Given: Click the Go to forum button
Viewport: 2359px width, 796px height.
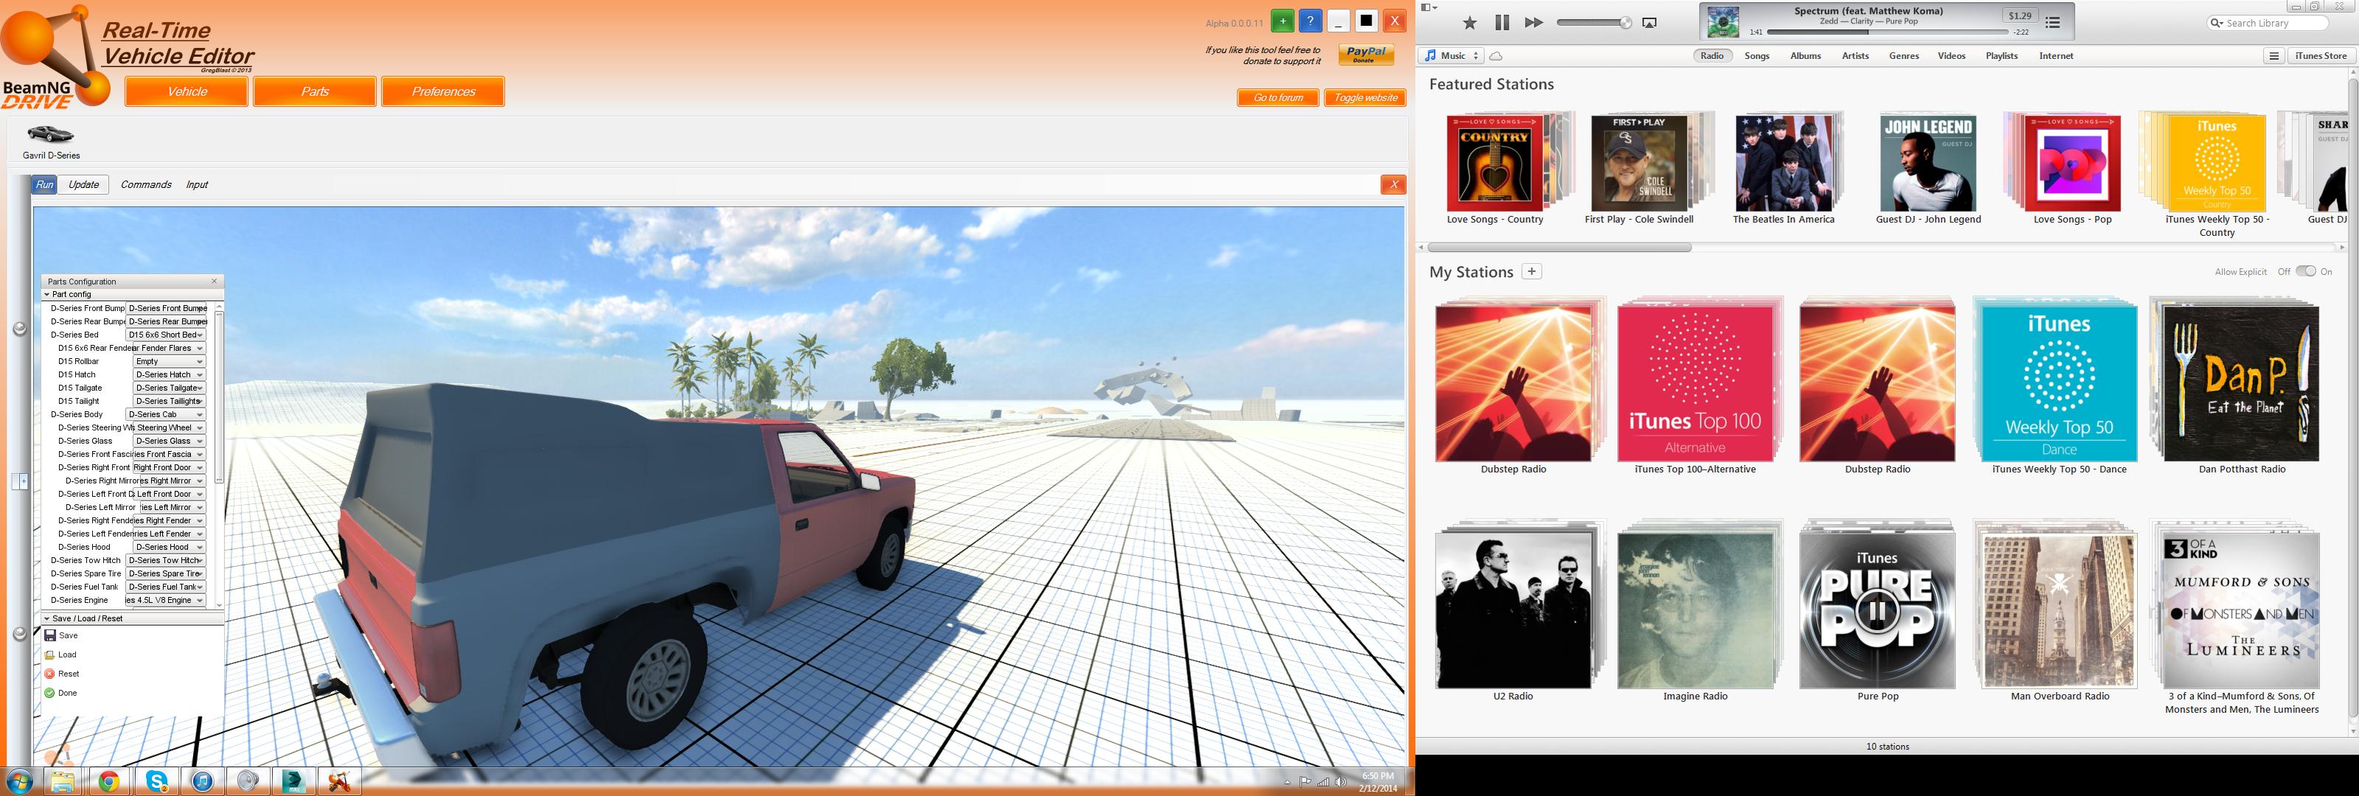Looking at the screenshot, I should tap(1277, 98).
